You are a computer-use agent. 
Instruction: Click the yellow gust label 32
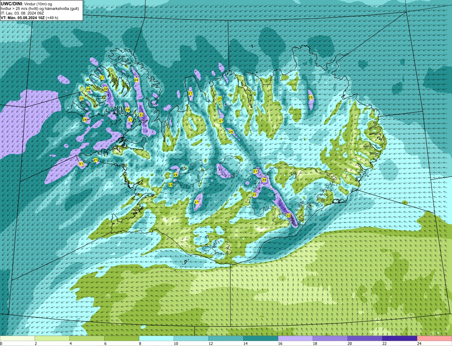pos(105,89)
